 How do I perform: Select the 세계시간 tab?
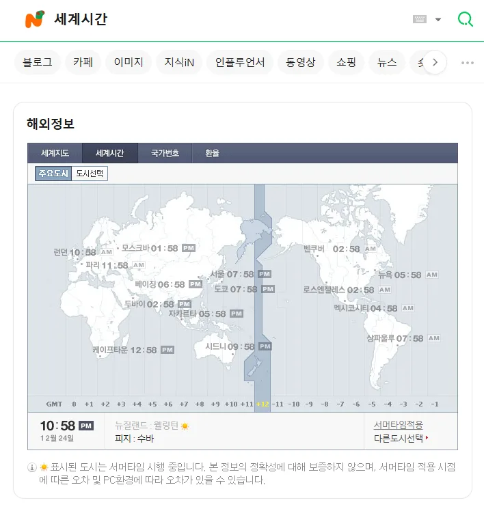110,153
